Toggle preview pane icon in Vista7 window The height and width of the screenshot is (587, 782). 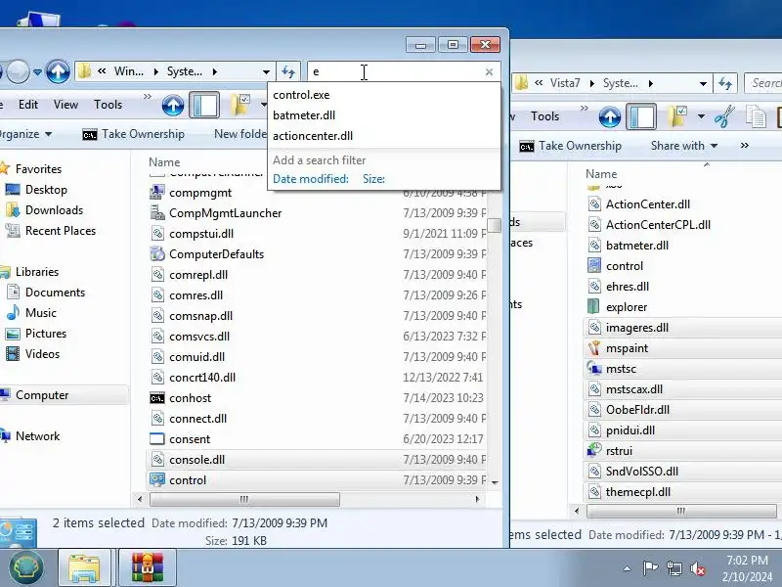coord(641,116)
